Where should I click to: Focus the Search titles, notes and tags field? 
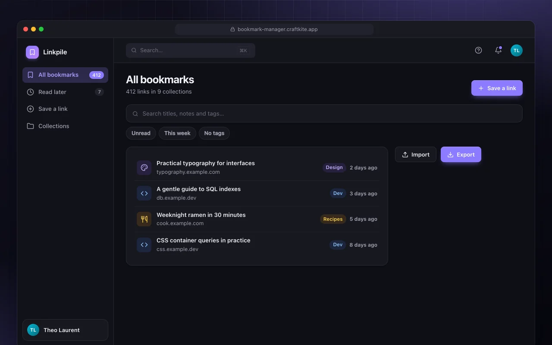pos(324,113)
